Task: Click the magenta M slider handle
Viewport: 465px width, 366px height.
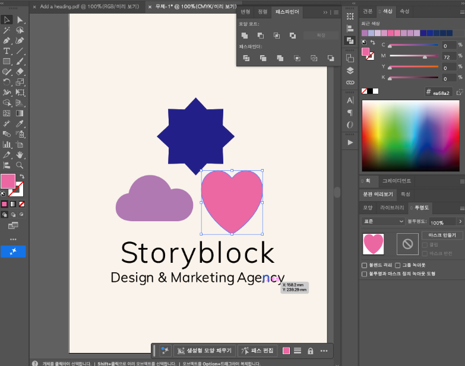Action: [425, 57]
